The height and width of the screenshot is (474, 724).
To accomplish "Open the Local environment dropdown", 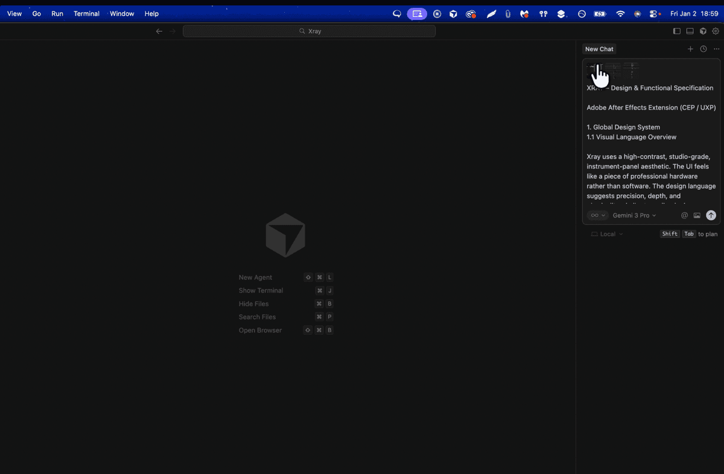I will click(x=607, y=234).
